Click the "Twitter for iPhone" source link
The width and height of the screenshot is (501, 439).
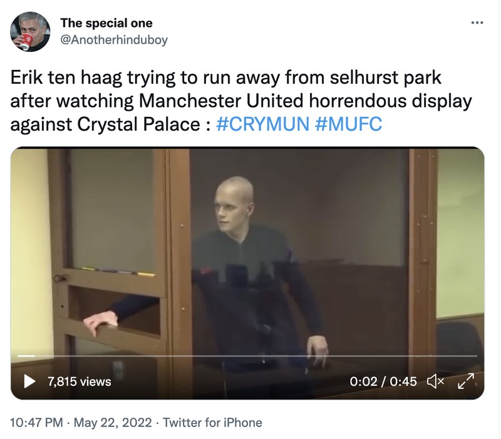coord(212,423)
